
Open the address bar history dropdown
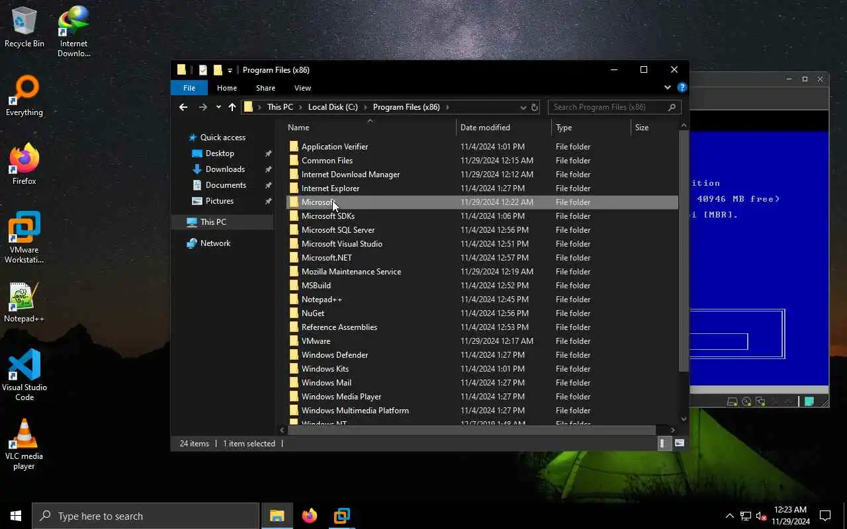[523, 107]
